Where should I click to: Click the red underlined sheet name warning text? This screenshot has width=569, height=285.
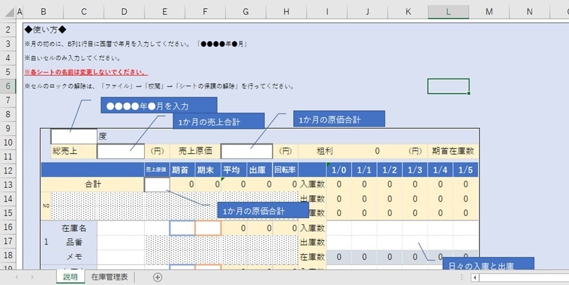(86, 72)
